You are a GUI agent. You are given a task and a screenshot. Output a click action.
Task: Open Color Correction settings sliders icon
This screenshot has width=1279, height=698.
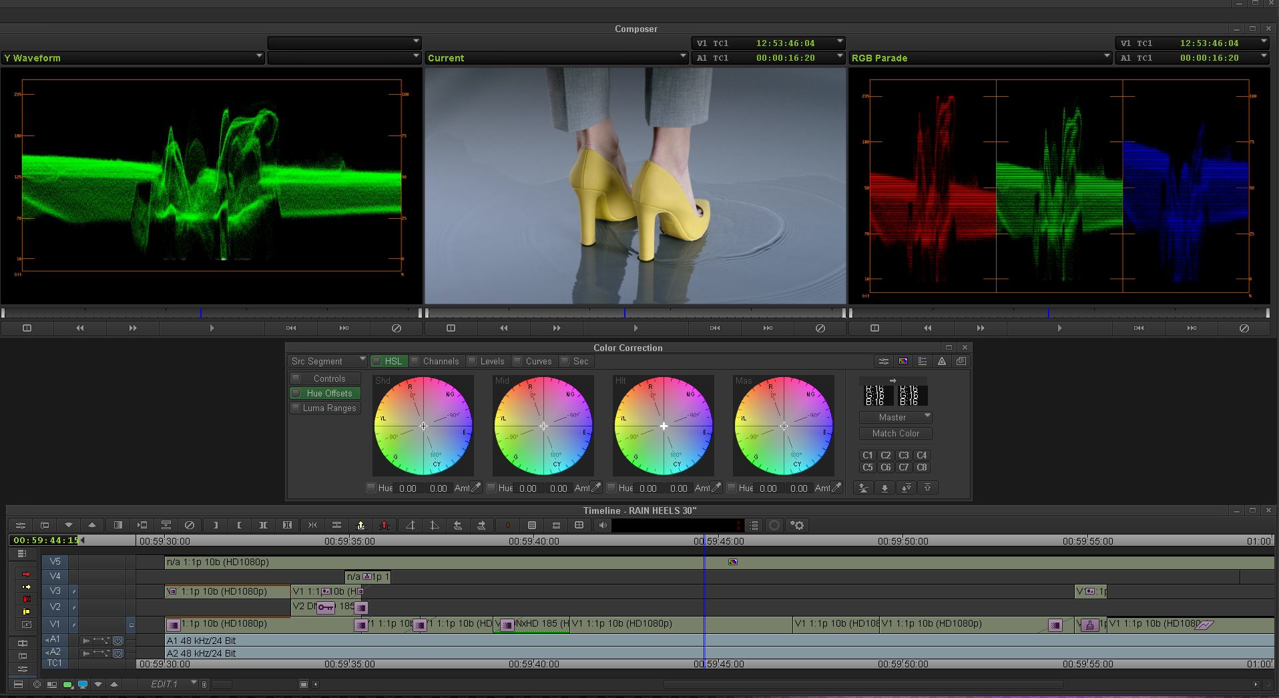tap(884, 361)
